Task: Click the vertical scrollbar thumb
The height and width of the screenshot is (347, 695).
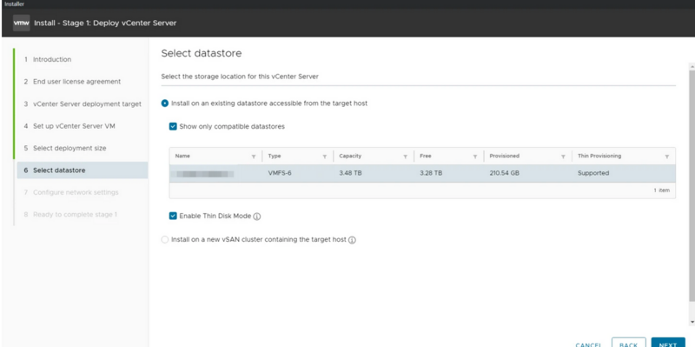Action: click(x=692, y=185)
